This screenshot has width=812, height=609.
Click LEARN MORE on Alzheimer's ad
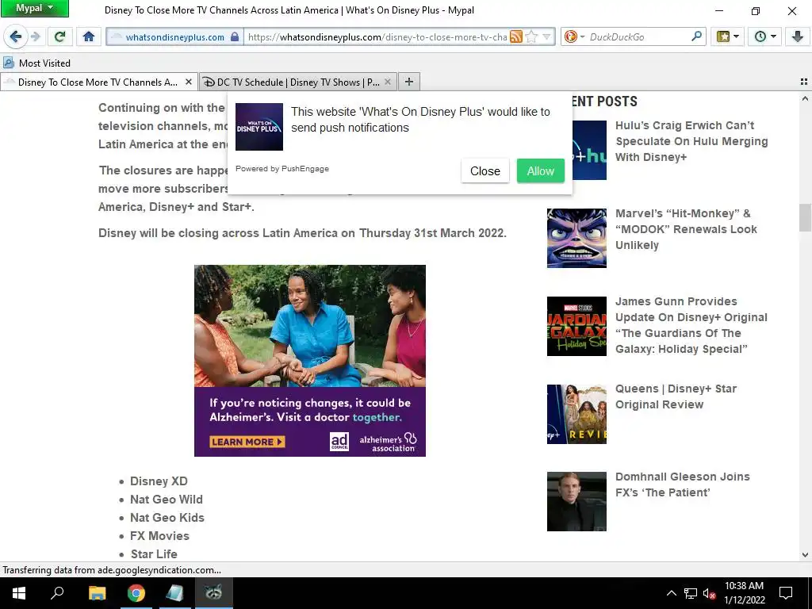pos(247,442)
